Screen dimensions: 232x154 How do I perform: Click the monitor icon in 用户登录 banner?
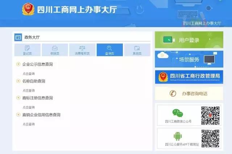click(x=167, y=40)
